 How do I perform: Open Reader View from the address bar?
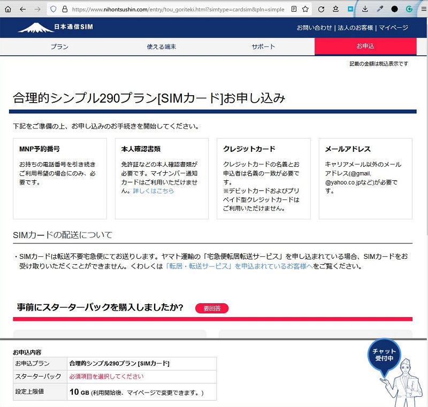294,9
